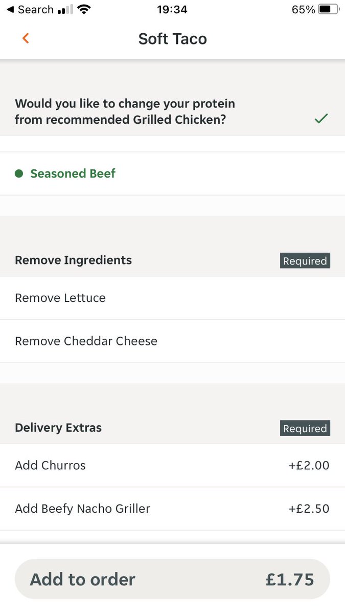Go back using the orange arrow
This screenshot has width=345, height=614.
coord(26,38)
